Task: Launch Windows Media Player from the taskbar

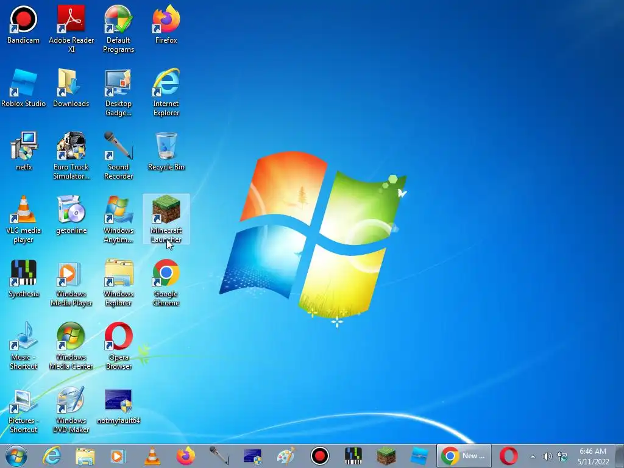Action: coord(118,456)
